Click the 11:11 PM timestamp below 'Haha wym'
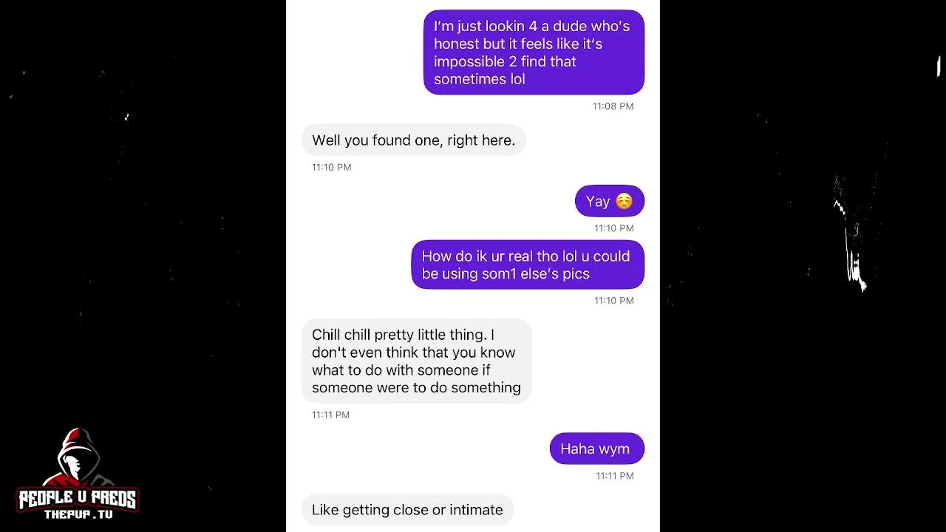Image resolution: width=946 pixels, height=532 pixels. [615, 476]
